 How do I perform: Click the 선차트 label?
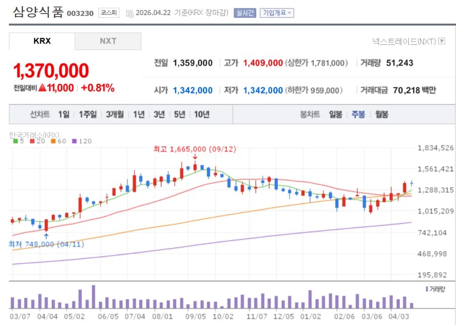click(x=40, y=115)
